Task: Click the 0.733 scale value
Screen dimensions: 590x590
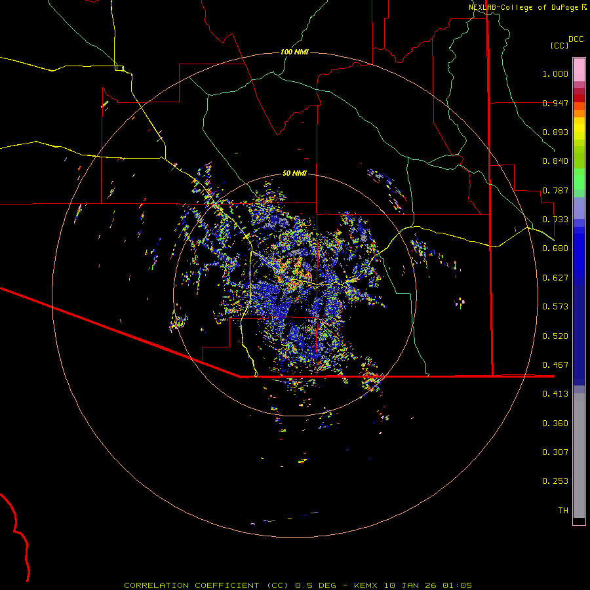Action: pyautogui.click(x=555, y=220)
